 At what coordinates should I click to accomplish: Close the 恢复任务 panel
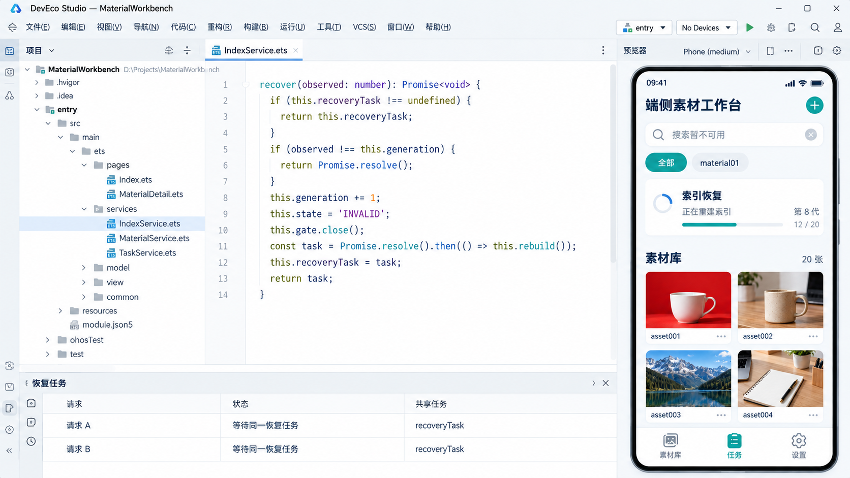coord(605,383)
